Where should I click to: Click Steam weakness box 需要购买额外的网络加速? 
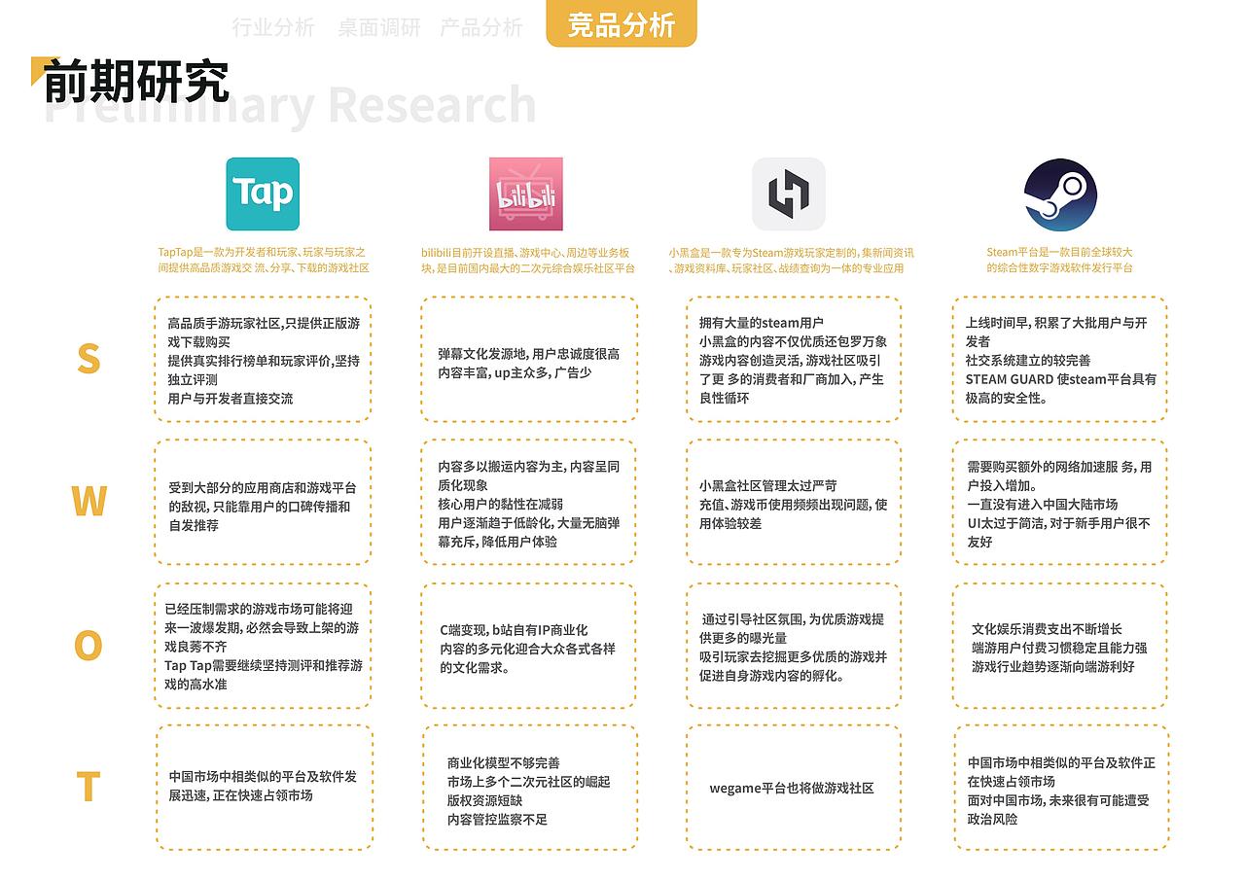tap(1060, 502)
